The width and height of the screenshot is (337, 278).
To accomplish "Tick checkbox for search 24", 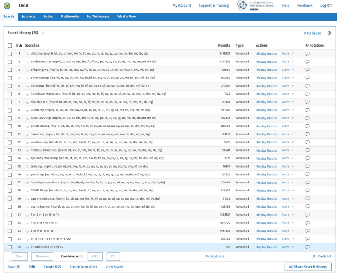I will (10, 239).
